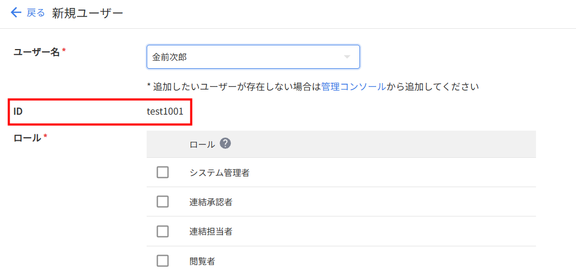Tick the 連結担当者 checkbox

point(163,231)
